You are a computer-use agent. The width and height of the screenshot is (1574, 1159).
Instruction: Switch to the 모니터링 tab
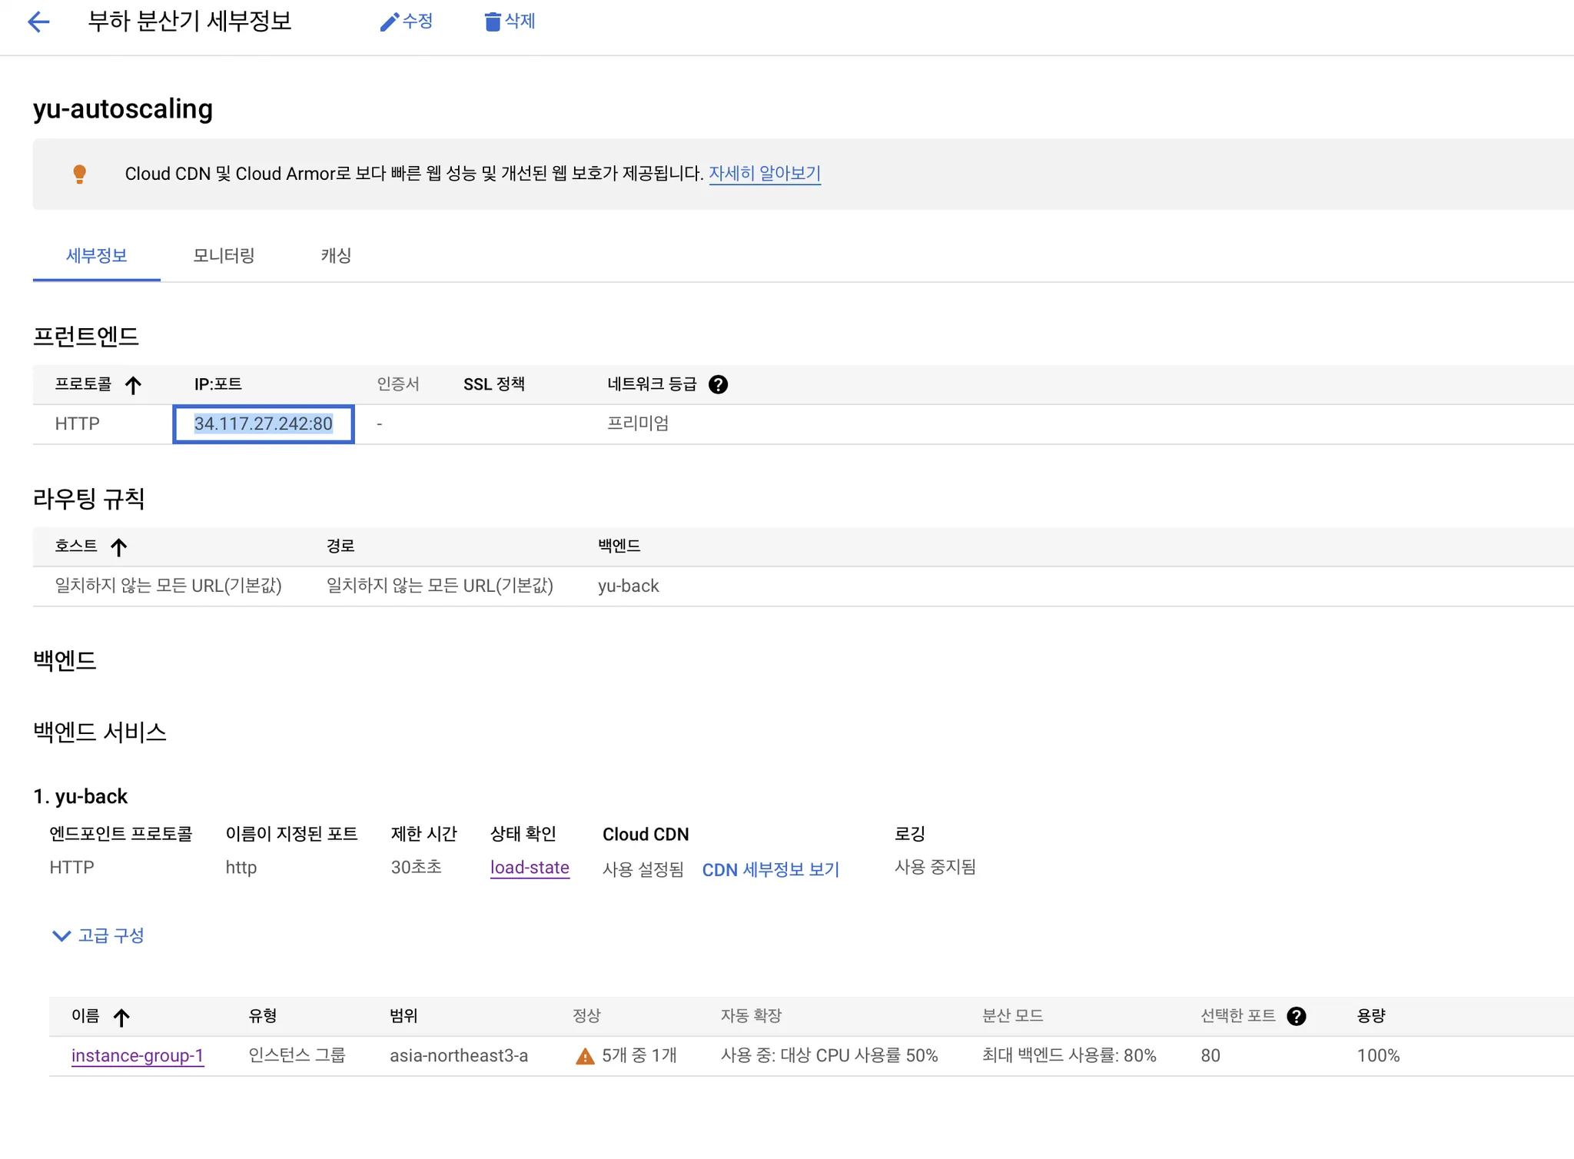click(224, 255)
